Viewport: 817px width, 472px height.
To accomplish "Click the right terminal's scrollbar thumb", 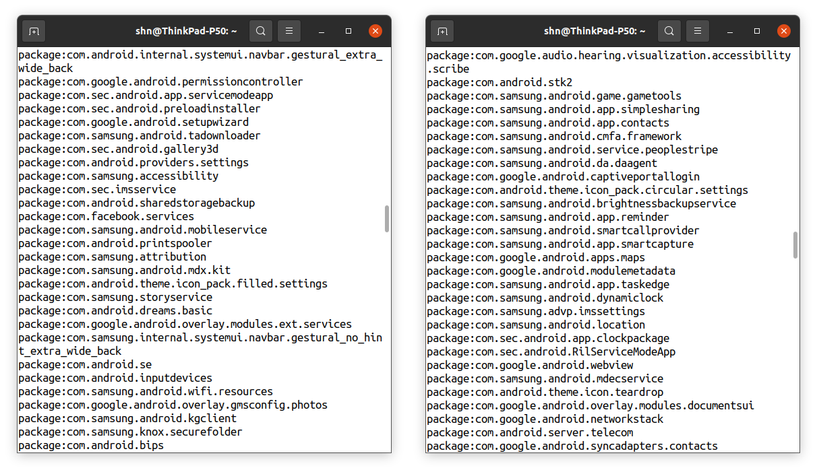I will click(x=795, y=245).
